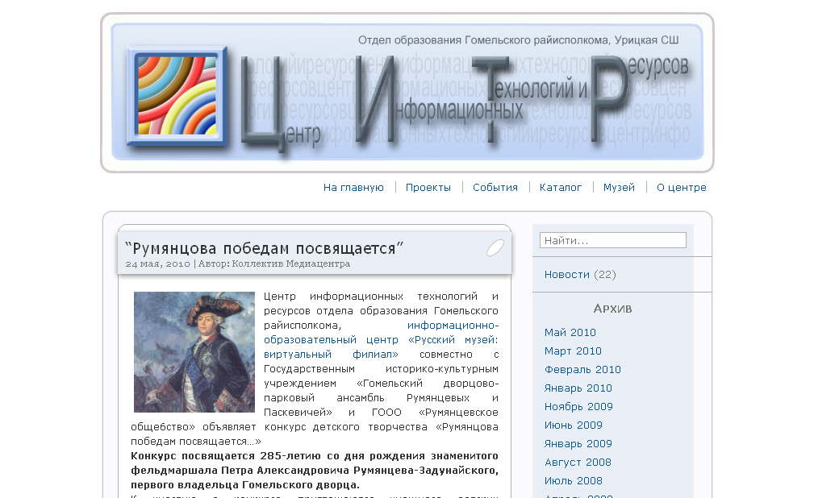Go to 'На главную' menu item
814x498 pixels.
point(353,188)
